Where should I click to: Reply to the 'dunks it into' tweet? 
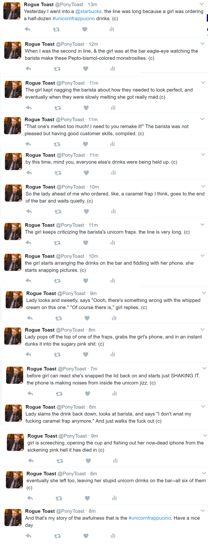click(28, 354)
